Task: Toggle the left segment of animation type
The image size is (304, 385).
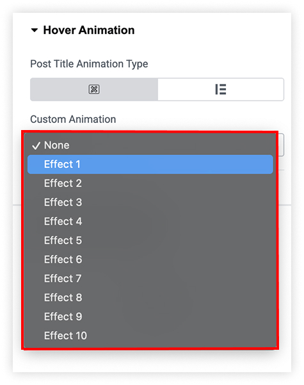Action: tap(94, 90)
